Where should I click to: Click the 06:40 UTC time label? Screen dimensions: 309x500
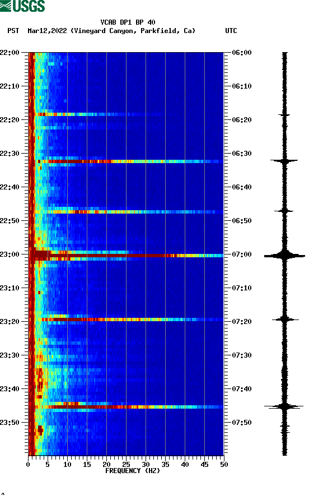click(x=242, y=187)
